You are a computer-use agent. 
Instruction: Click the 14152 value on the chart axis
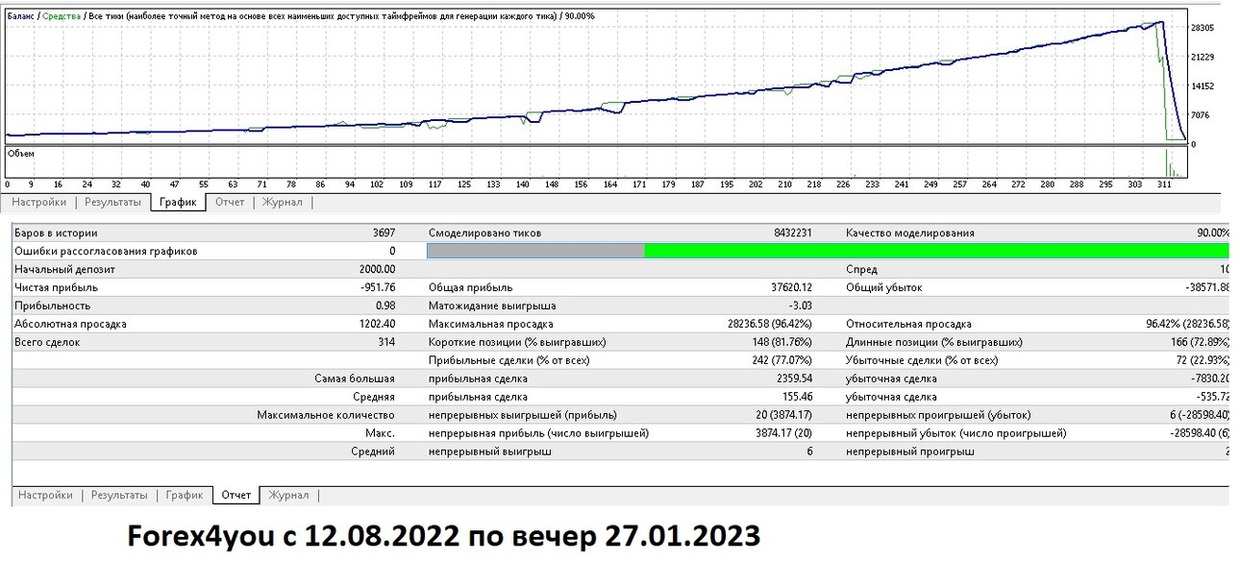point(1204,86)
